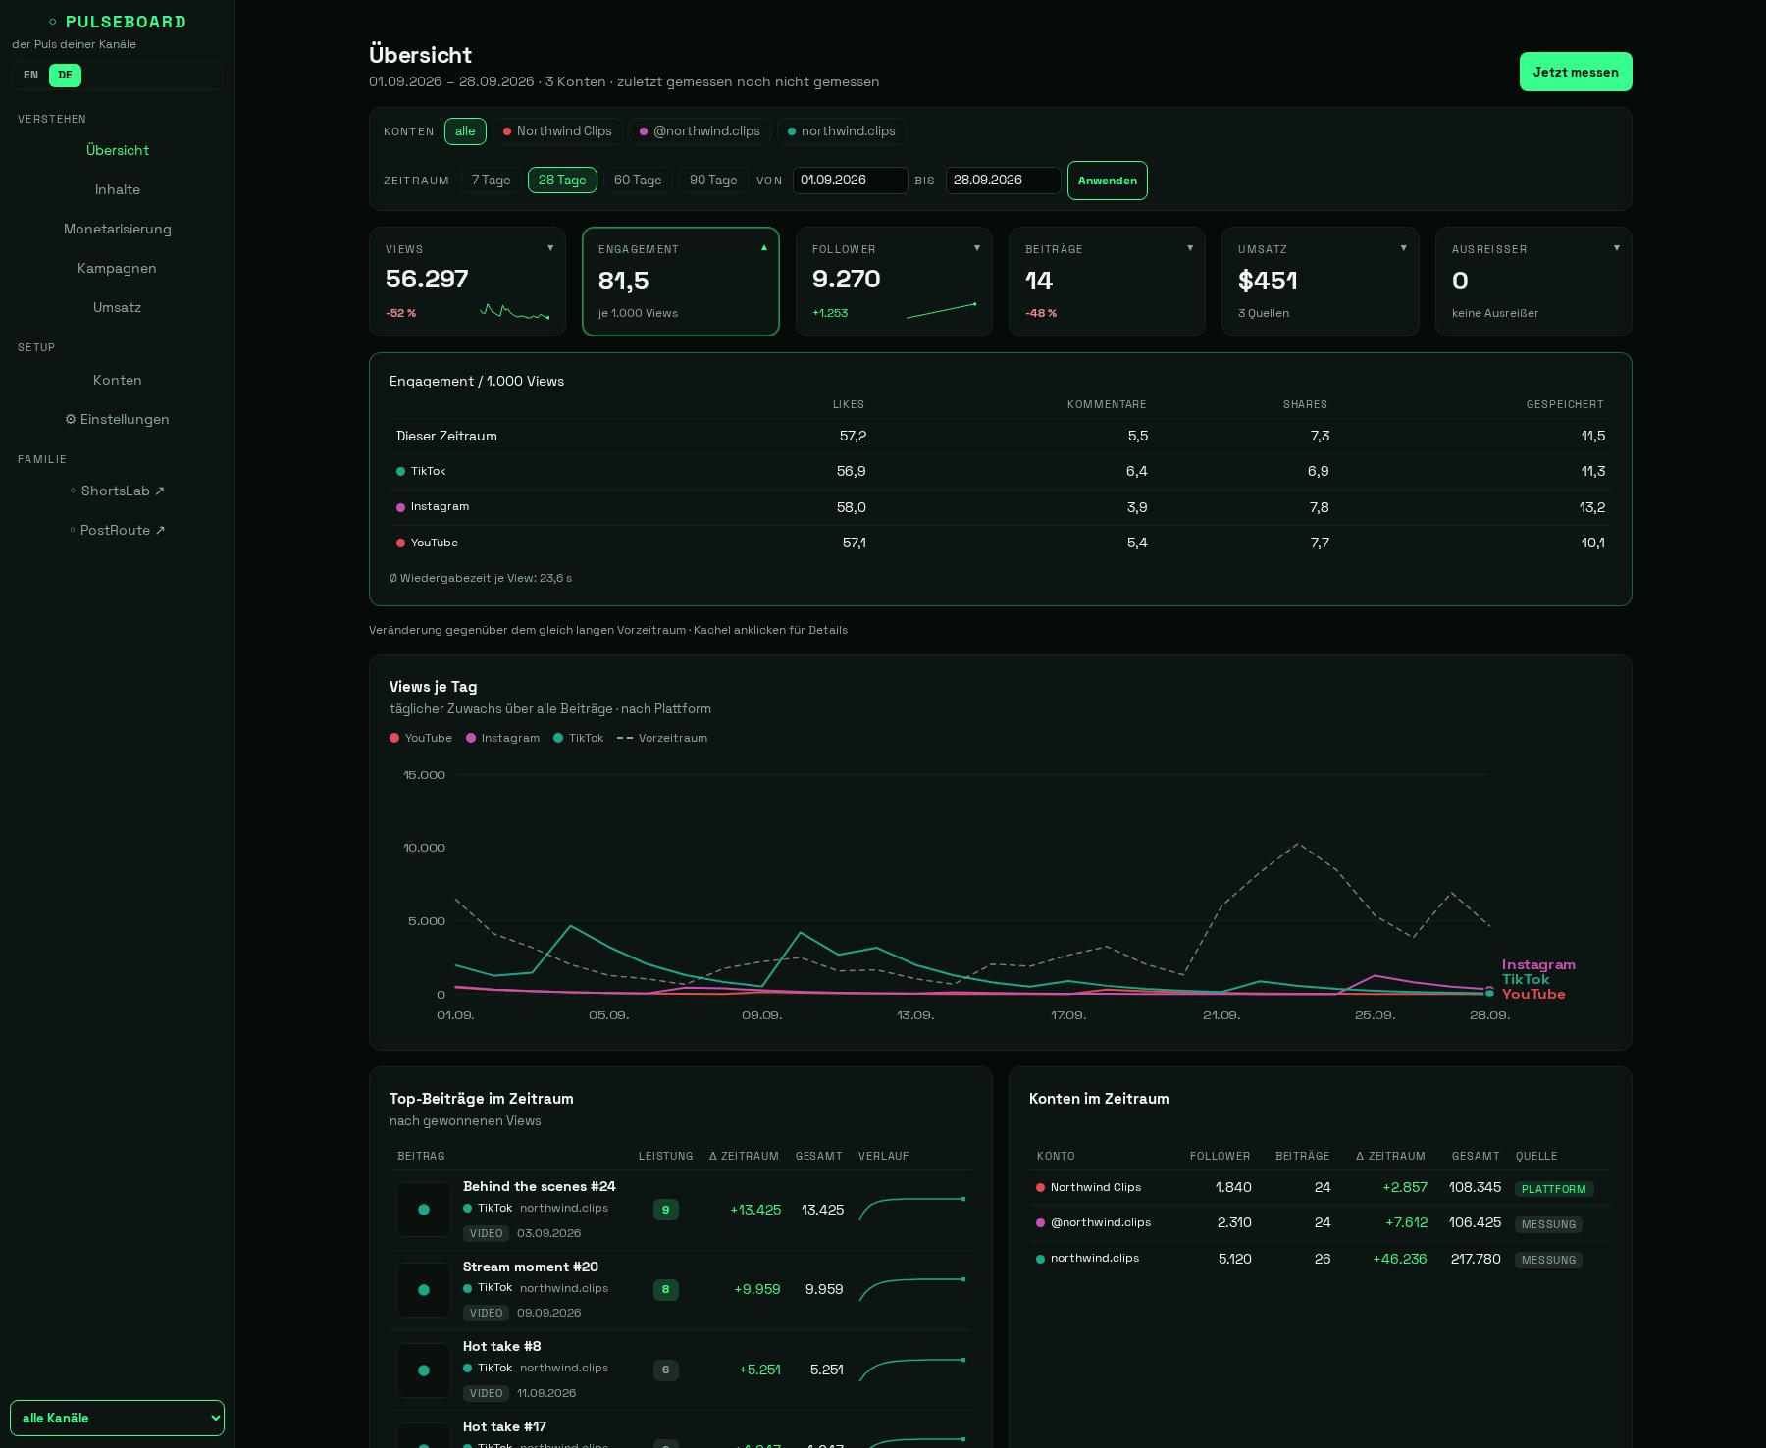Select the alle accounts filter chip
Screen dimensions: 1766x1448
(x=465, y=131)
